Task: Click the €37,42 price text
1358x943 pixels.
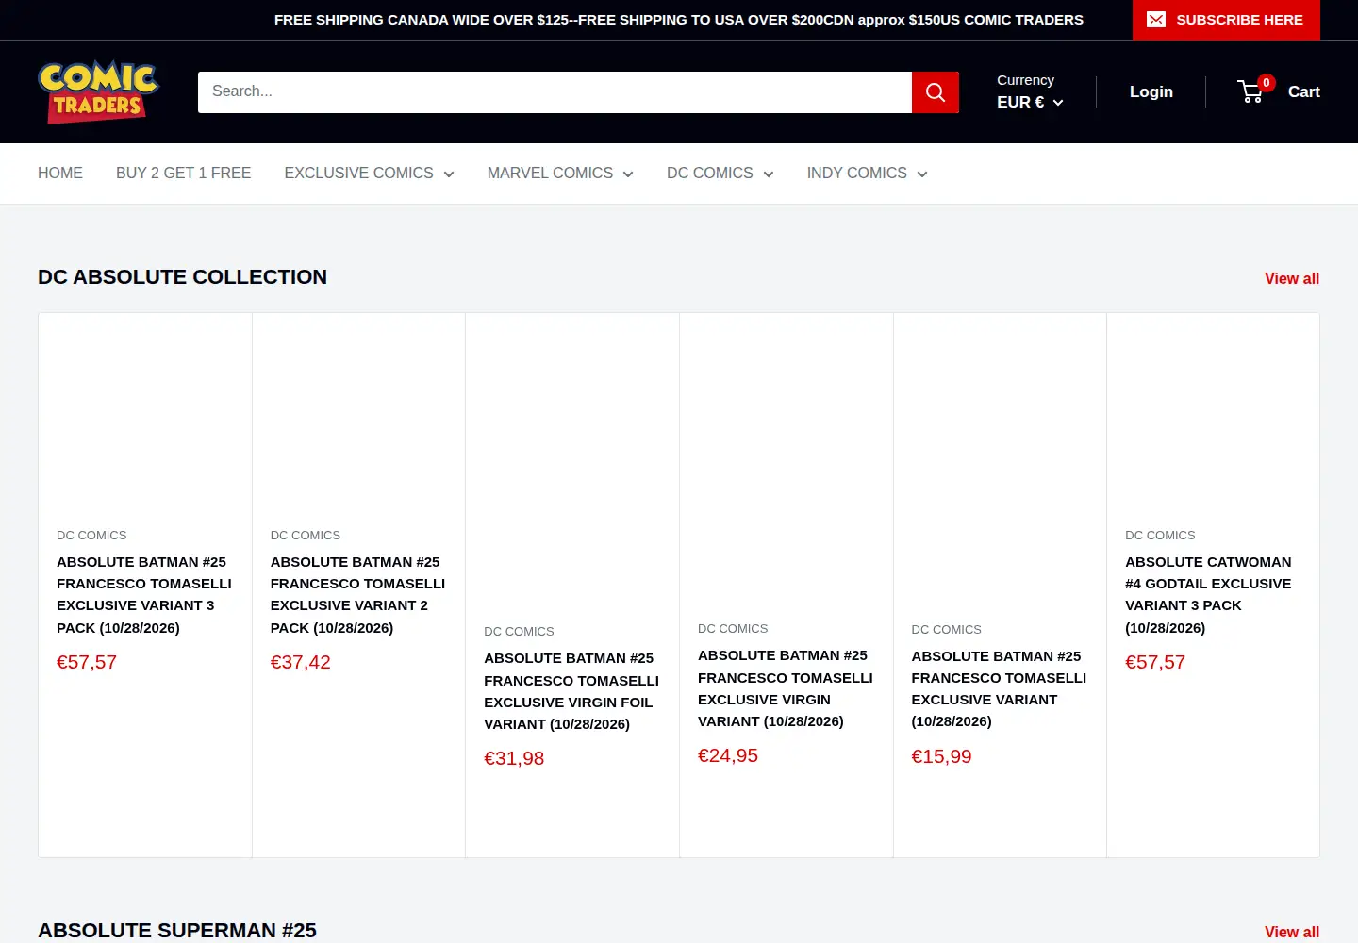Action: click(x=301, y=662)
